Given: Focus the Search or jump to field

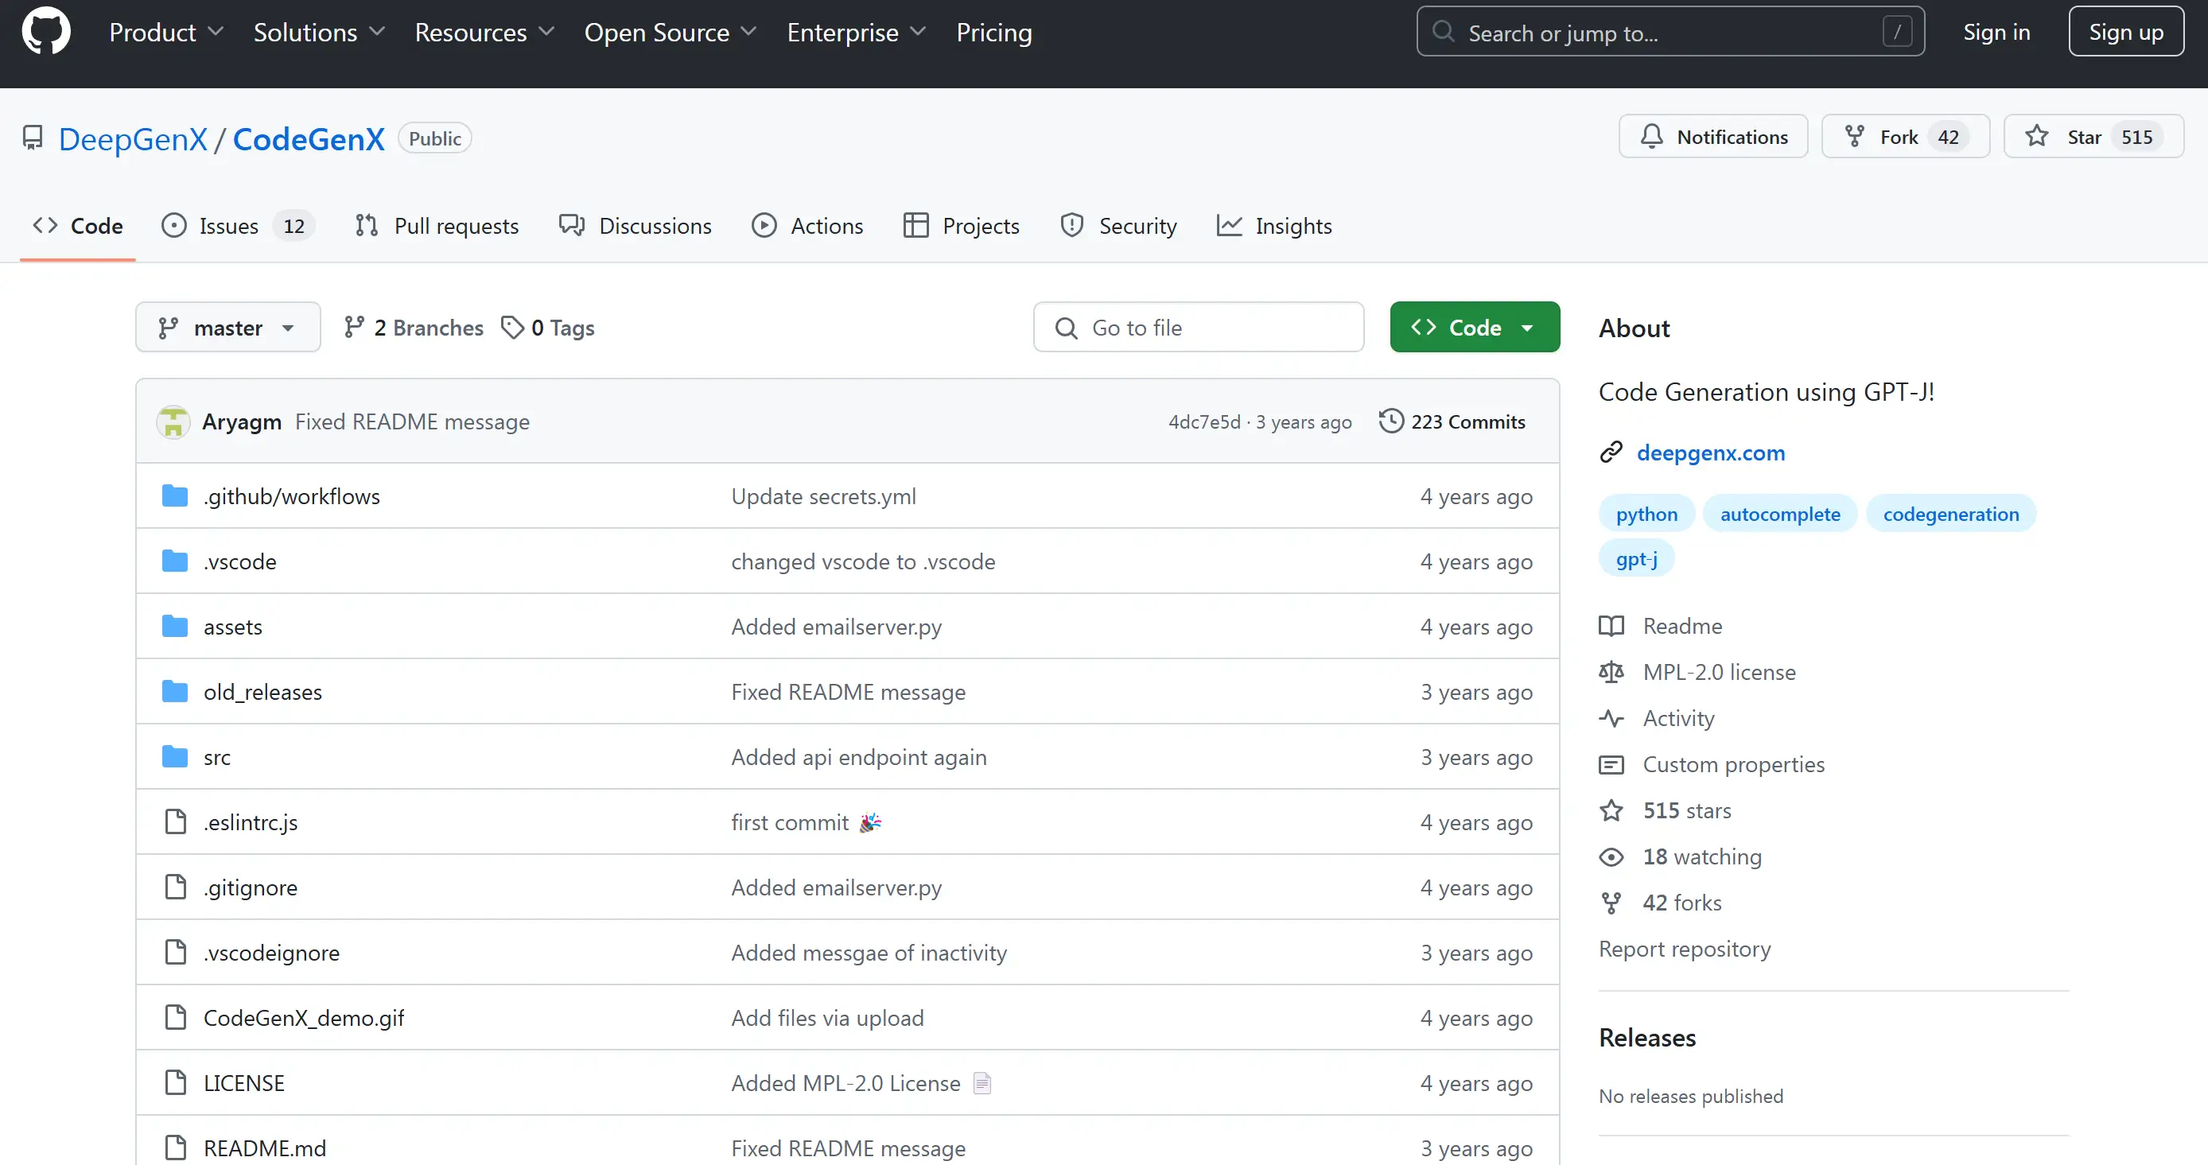Looking at the screenshot, I should click(1670, 32).
